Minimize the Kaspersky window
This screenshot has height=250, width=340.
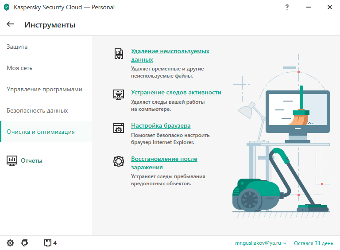308,7
